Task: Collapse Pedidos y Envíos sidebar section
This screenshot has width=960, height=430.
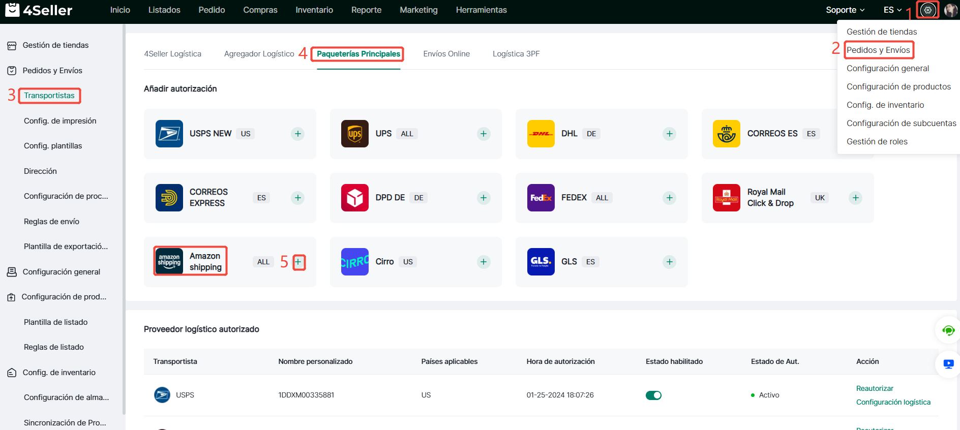Action: [x=52, y=71]
